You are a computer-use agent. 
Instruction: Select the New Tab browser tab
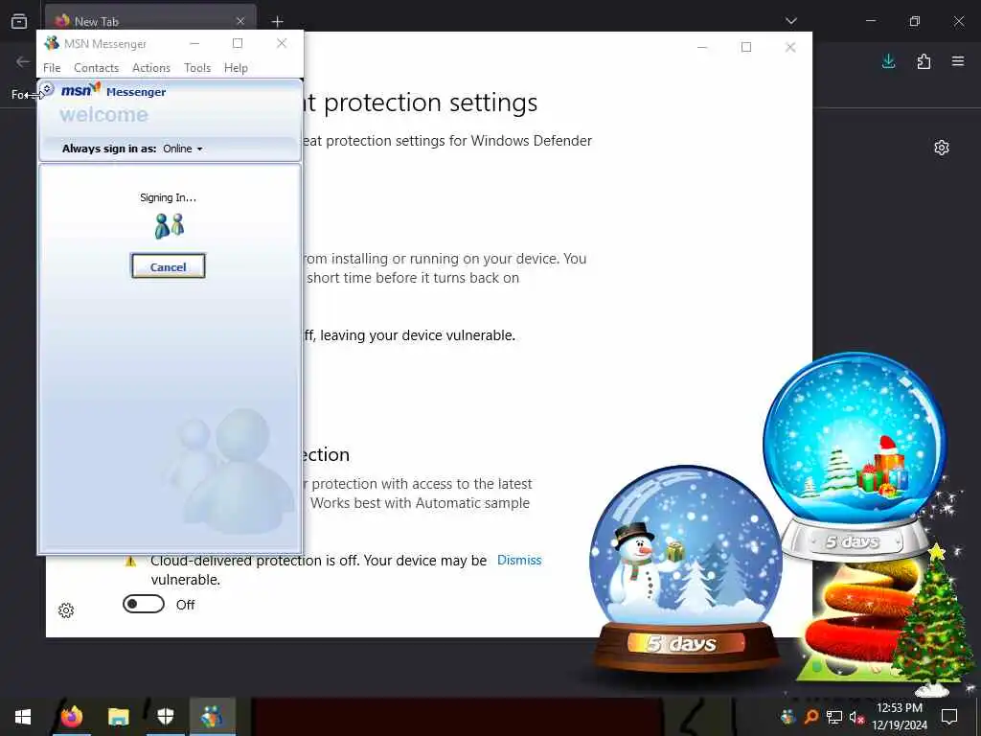pos(150,21)
